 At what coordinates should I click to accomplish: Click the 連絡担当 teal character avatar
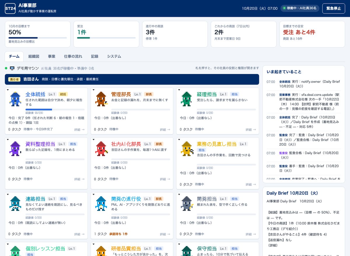15,203
